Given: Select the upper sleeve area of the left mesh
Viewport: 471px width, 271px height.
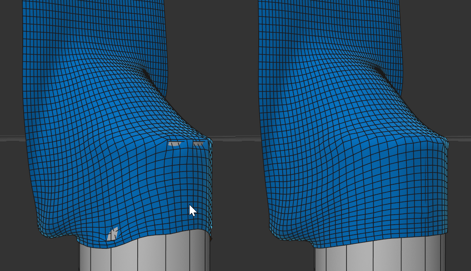Looking at the screenshot, I should 91,27.
